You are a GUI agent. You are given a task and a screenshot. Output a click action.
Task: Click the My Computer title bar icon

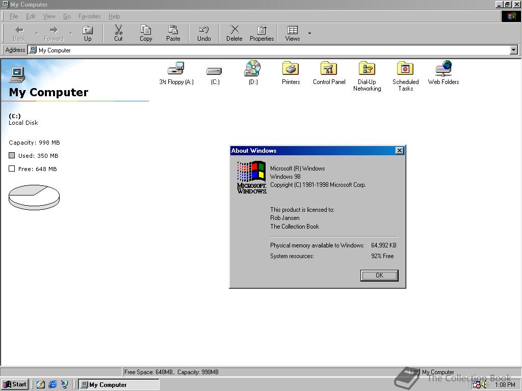click(5, 4)
